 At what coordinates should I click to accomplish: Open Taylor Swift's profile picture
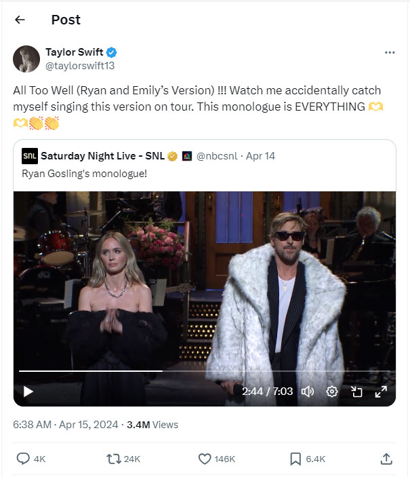click(x=26, y=59)
